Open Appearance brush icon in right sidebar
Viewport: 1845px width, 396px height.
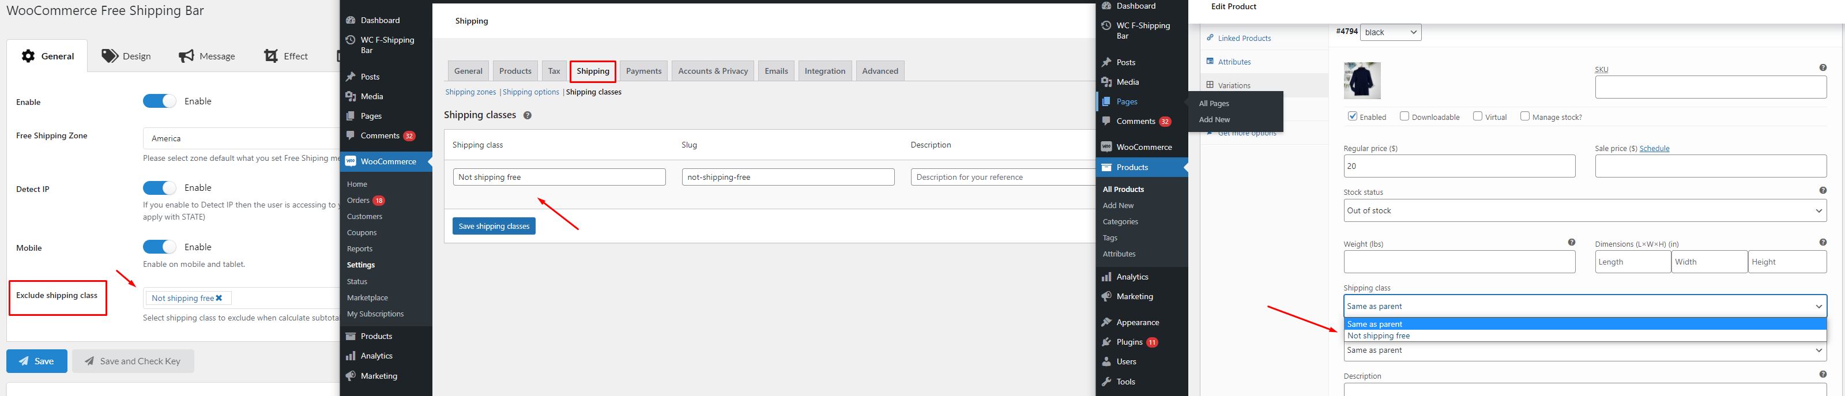click(x=1106, y=322)
